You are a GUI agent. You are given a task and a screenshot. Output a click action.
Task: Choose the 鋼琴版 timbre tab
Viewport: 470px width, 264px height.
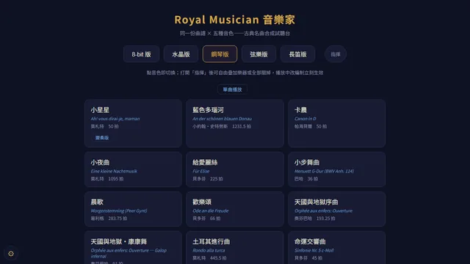[220, 54]
